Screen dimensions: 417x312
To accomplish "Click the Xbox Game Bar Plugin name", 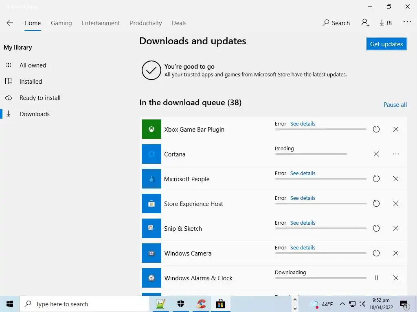I will coord(194,130).
